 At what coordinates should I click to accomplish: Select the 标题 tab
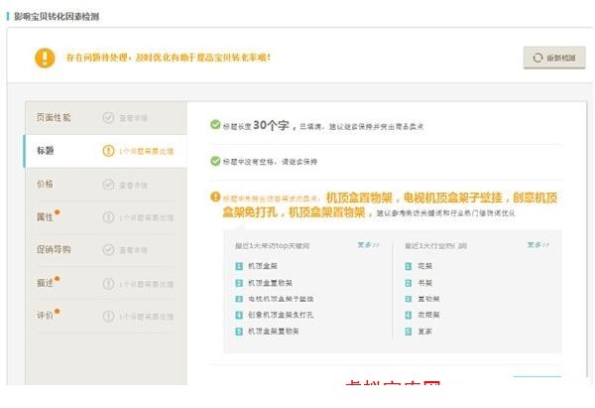point(105,151)
